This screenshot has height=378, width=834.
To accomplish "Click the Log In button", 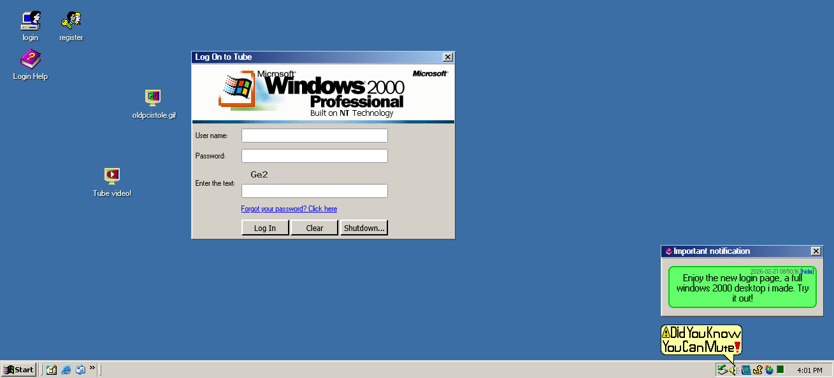I will click(x=265, y=228).
